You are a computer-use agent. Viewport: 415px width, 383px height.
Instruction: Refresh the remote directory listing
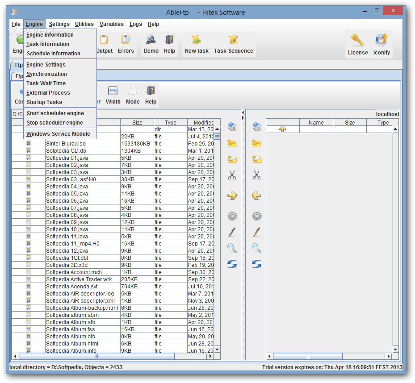257,264
